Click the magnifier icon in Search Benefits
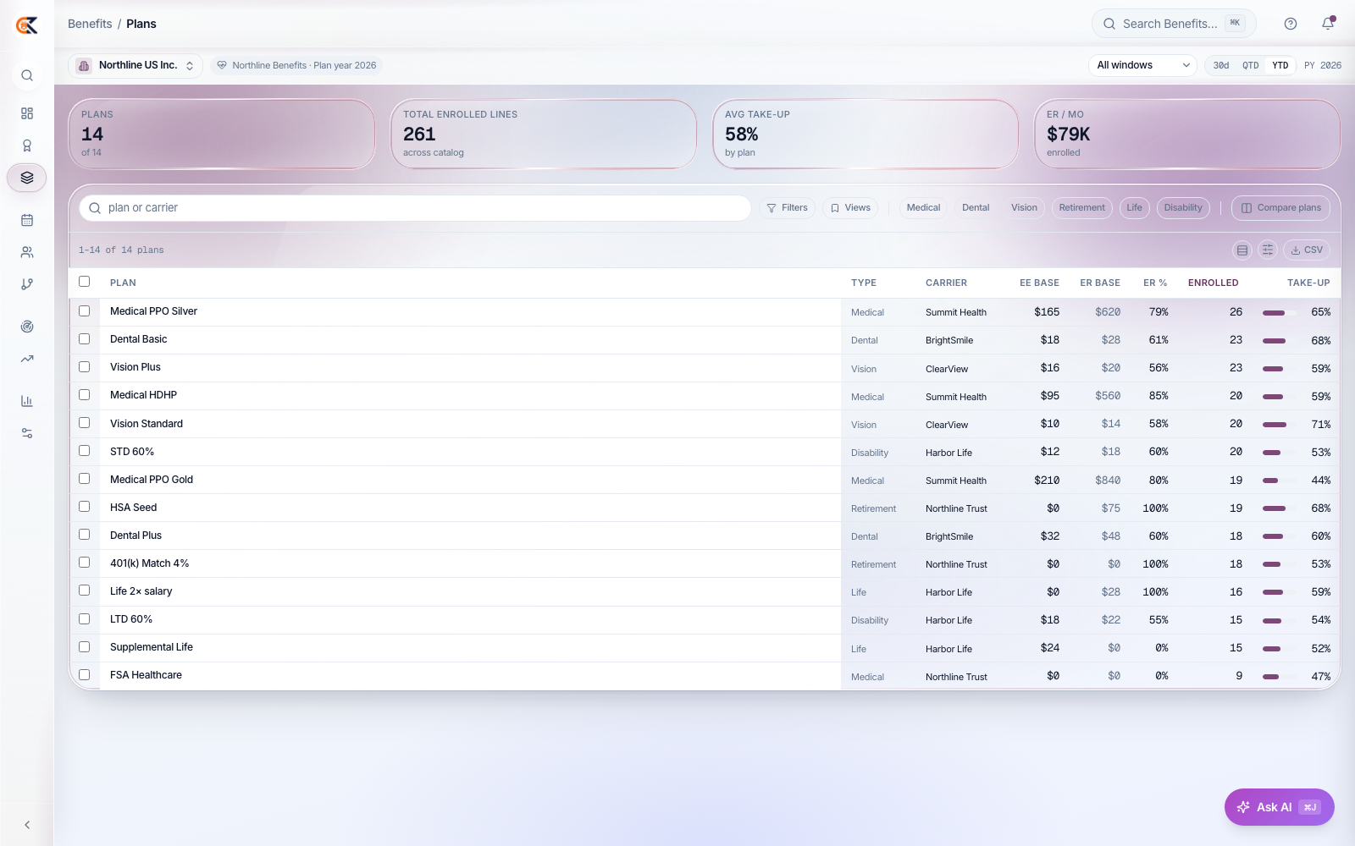 point(1109,24)
